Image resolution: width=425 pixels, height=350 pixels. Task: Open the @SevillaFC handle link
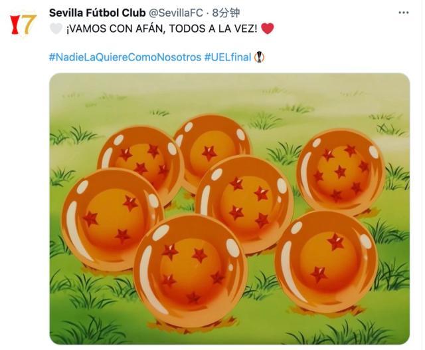pyautogui.click(x=176, y=13)
